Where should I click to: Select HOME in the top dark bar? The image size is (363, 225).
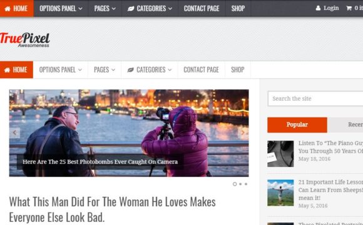(17, 8)
